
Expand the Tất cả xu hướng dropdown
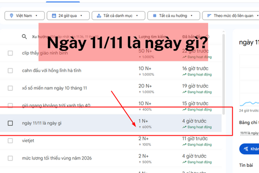pyautogui.click(x=174, y=16)
